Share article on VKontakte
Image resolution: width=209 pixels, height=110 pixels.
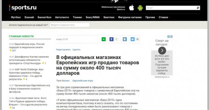pyautogui.click(x=125, y=39)
